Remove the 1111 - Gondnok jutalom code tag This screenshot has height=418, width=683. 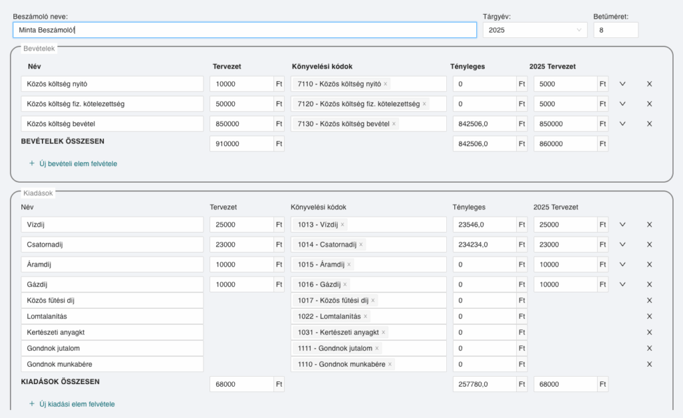coord(376,348)
